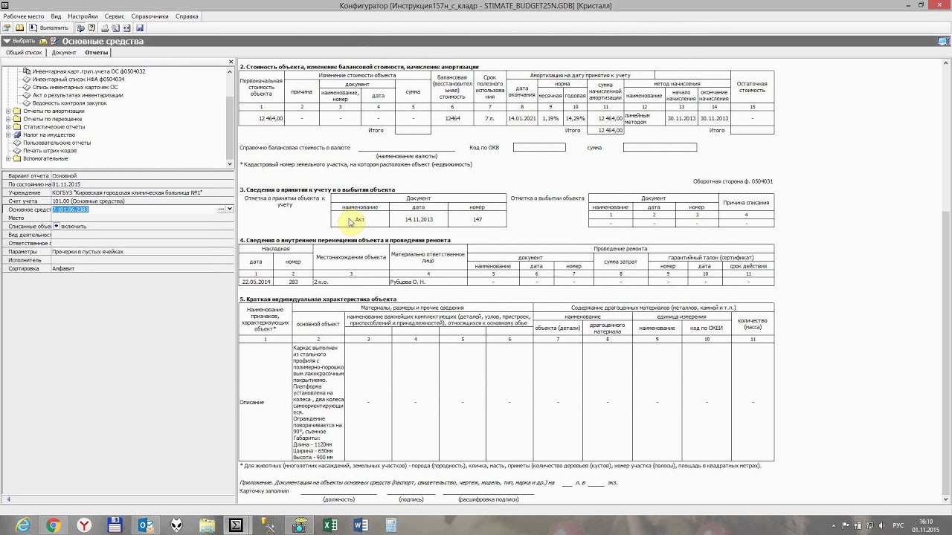The height and width of the screenshot is (535, 952).
Task: Open Excel from the taskbar
Action: point(329,525)
